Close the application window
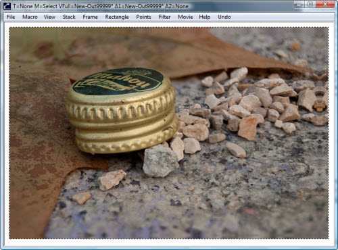The height and width of the screenshot is (250, 338). click(x=325, y=4)
